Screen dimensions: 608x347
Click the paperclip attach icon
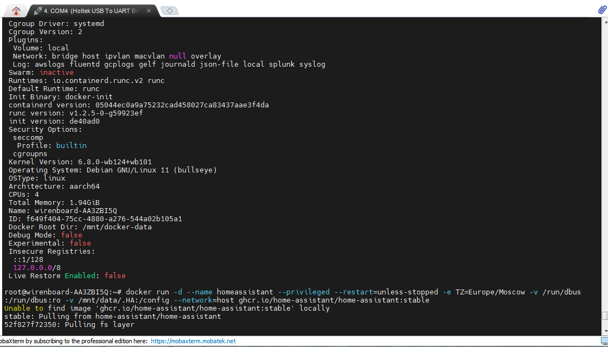(x=602, y=10)
